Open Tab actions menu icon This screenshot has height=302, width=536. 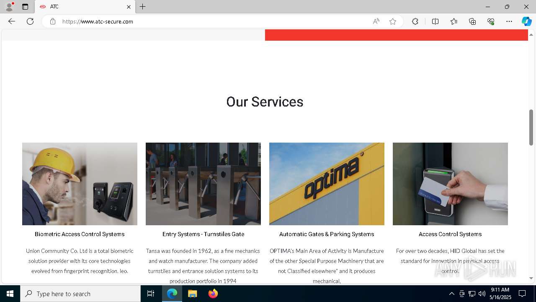25,7
